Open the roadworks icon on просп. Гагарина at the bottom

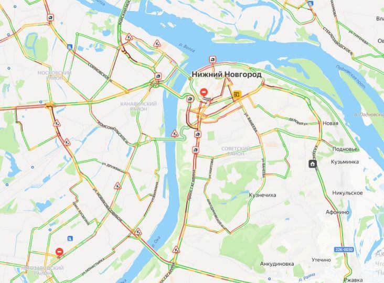[176, 250]
